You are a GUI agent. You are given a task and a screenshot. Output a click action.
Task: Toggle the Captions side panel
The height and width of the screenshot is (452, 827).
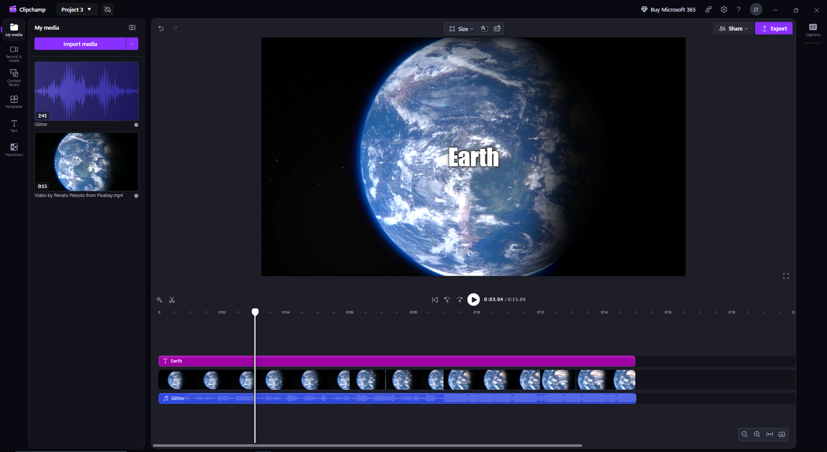pyautogui.click(x=813, y=30)
